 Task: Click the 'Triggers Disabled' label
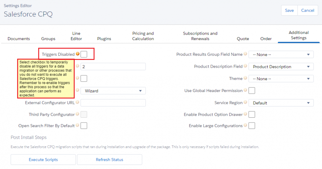pyautogui.click(x=58, y=54)
